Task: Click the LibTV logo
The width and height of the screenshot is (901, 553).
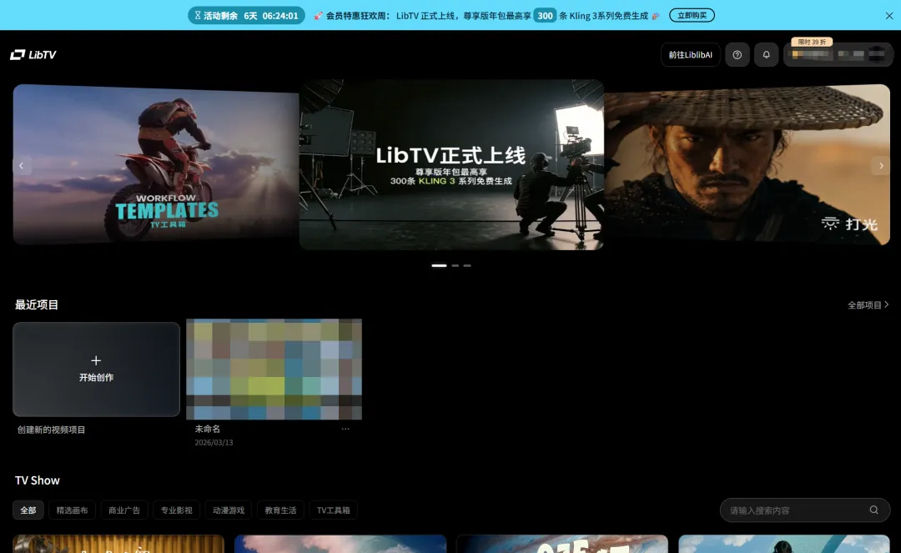Action: pos(33,54)
